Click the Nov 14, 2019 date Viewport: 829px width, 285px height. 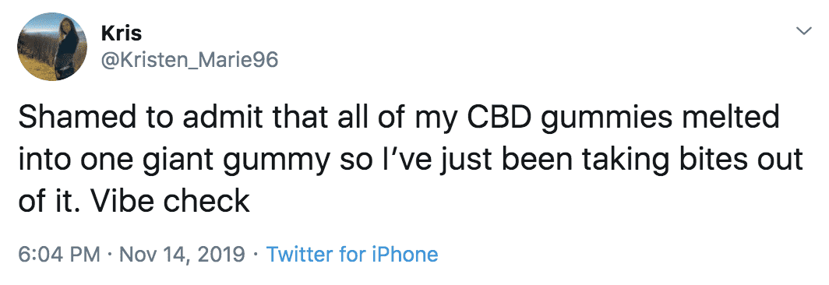tap(182, 255)
